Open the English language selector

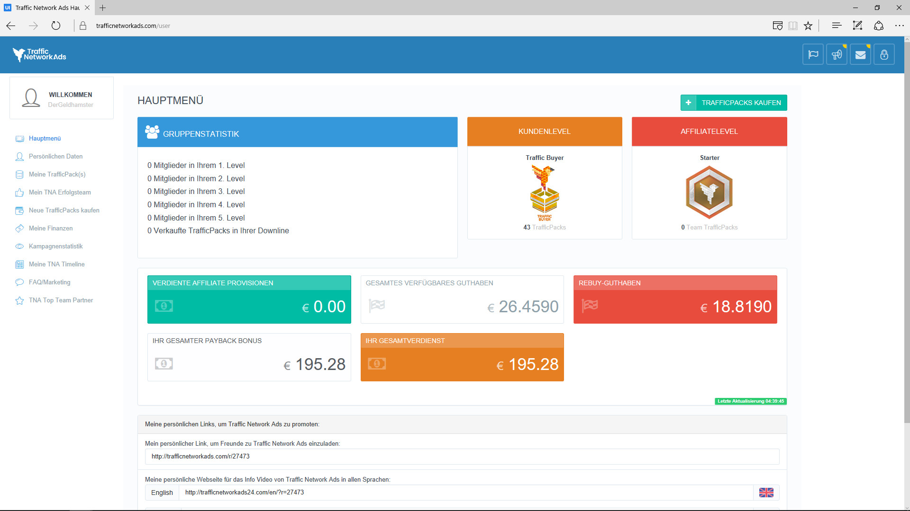[162, 493]
